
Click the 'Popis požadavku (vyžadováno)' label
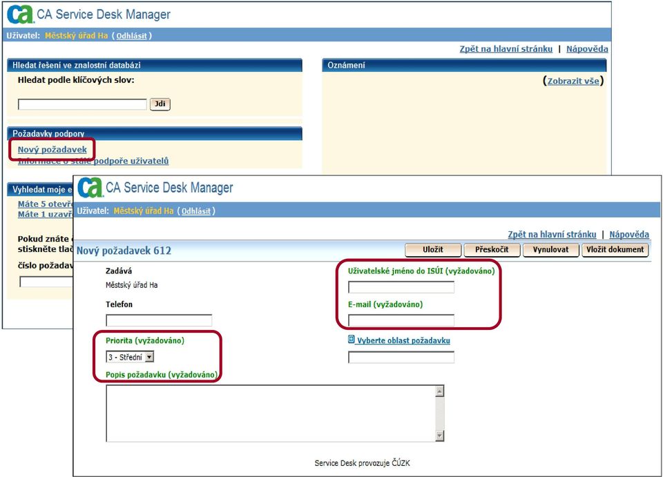162,375
